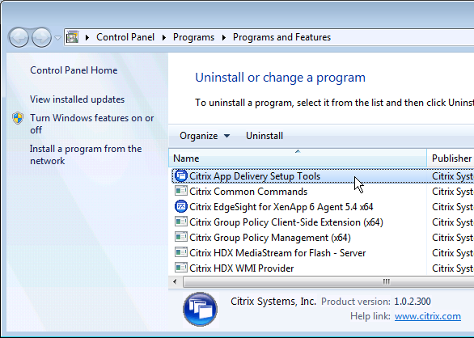474x338 pixels.
Task: Expand the recent pages arrow beside Forward button
Action: tap(57, 38)
